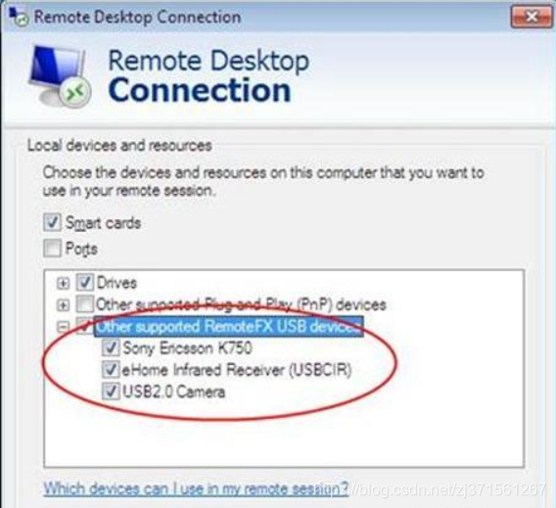Image resolution: width=556 pixels, height=508 pixels.
Task: Uncheck the Smart cards checkbox
Action: coord(52,222)
